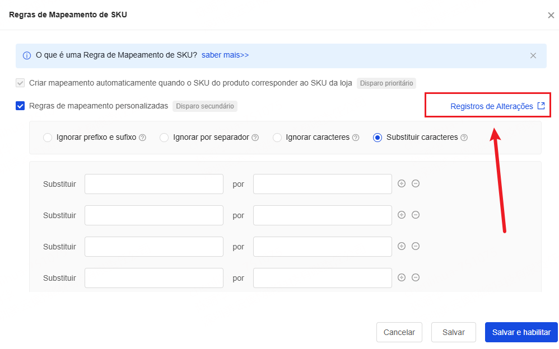This screenshot has height=349, width=559.
Task: Focus the first Substituir input field
Action: pos(154,184)
